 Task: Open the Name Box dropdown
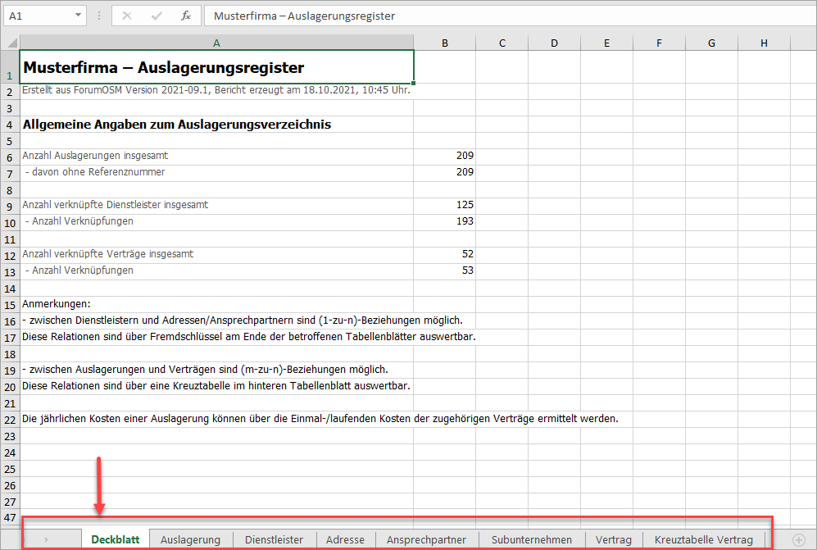78,15
